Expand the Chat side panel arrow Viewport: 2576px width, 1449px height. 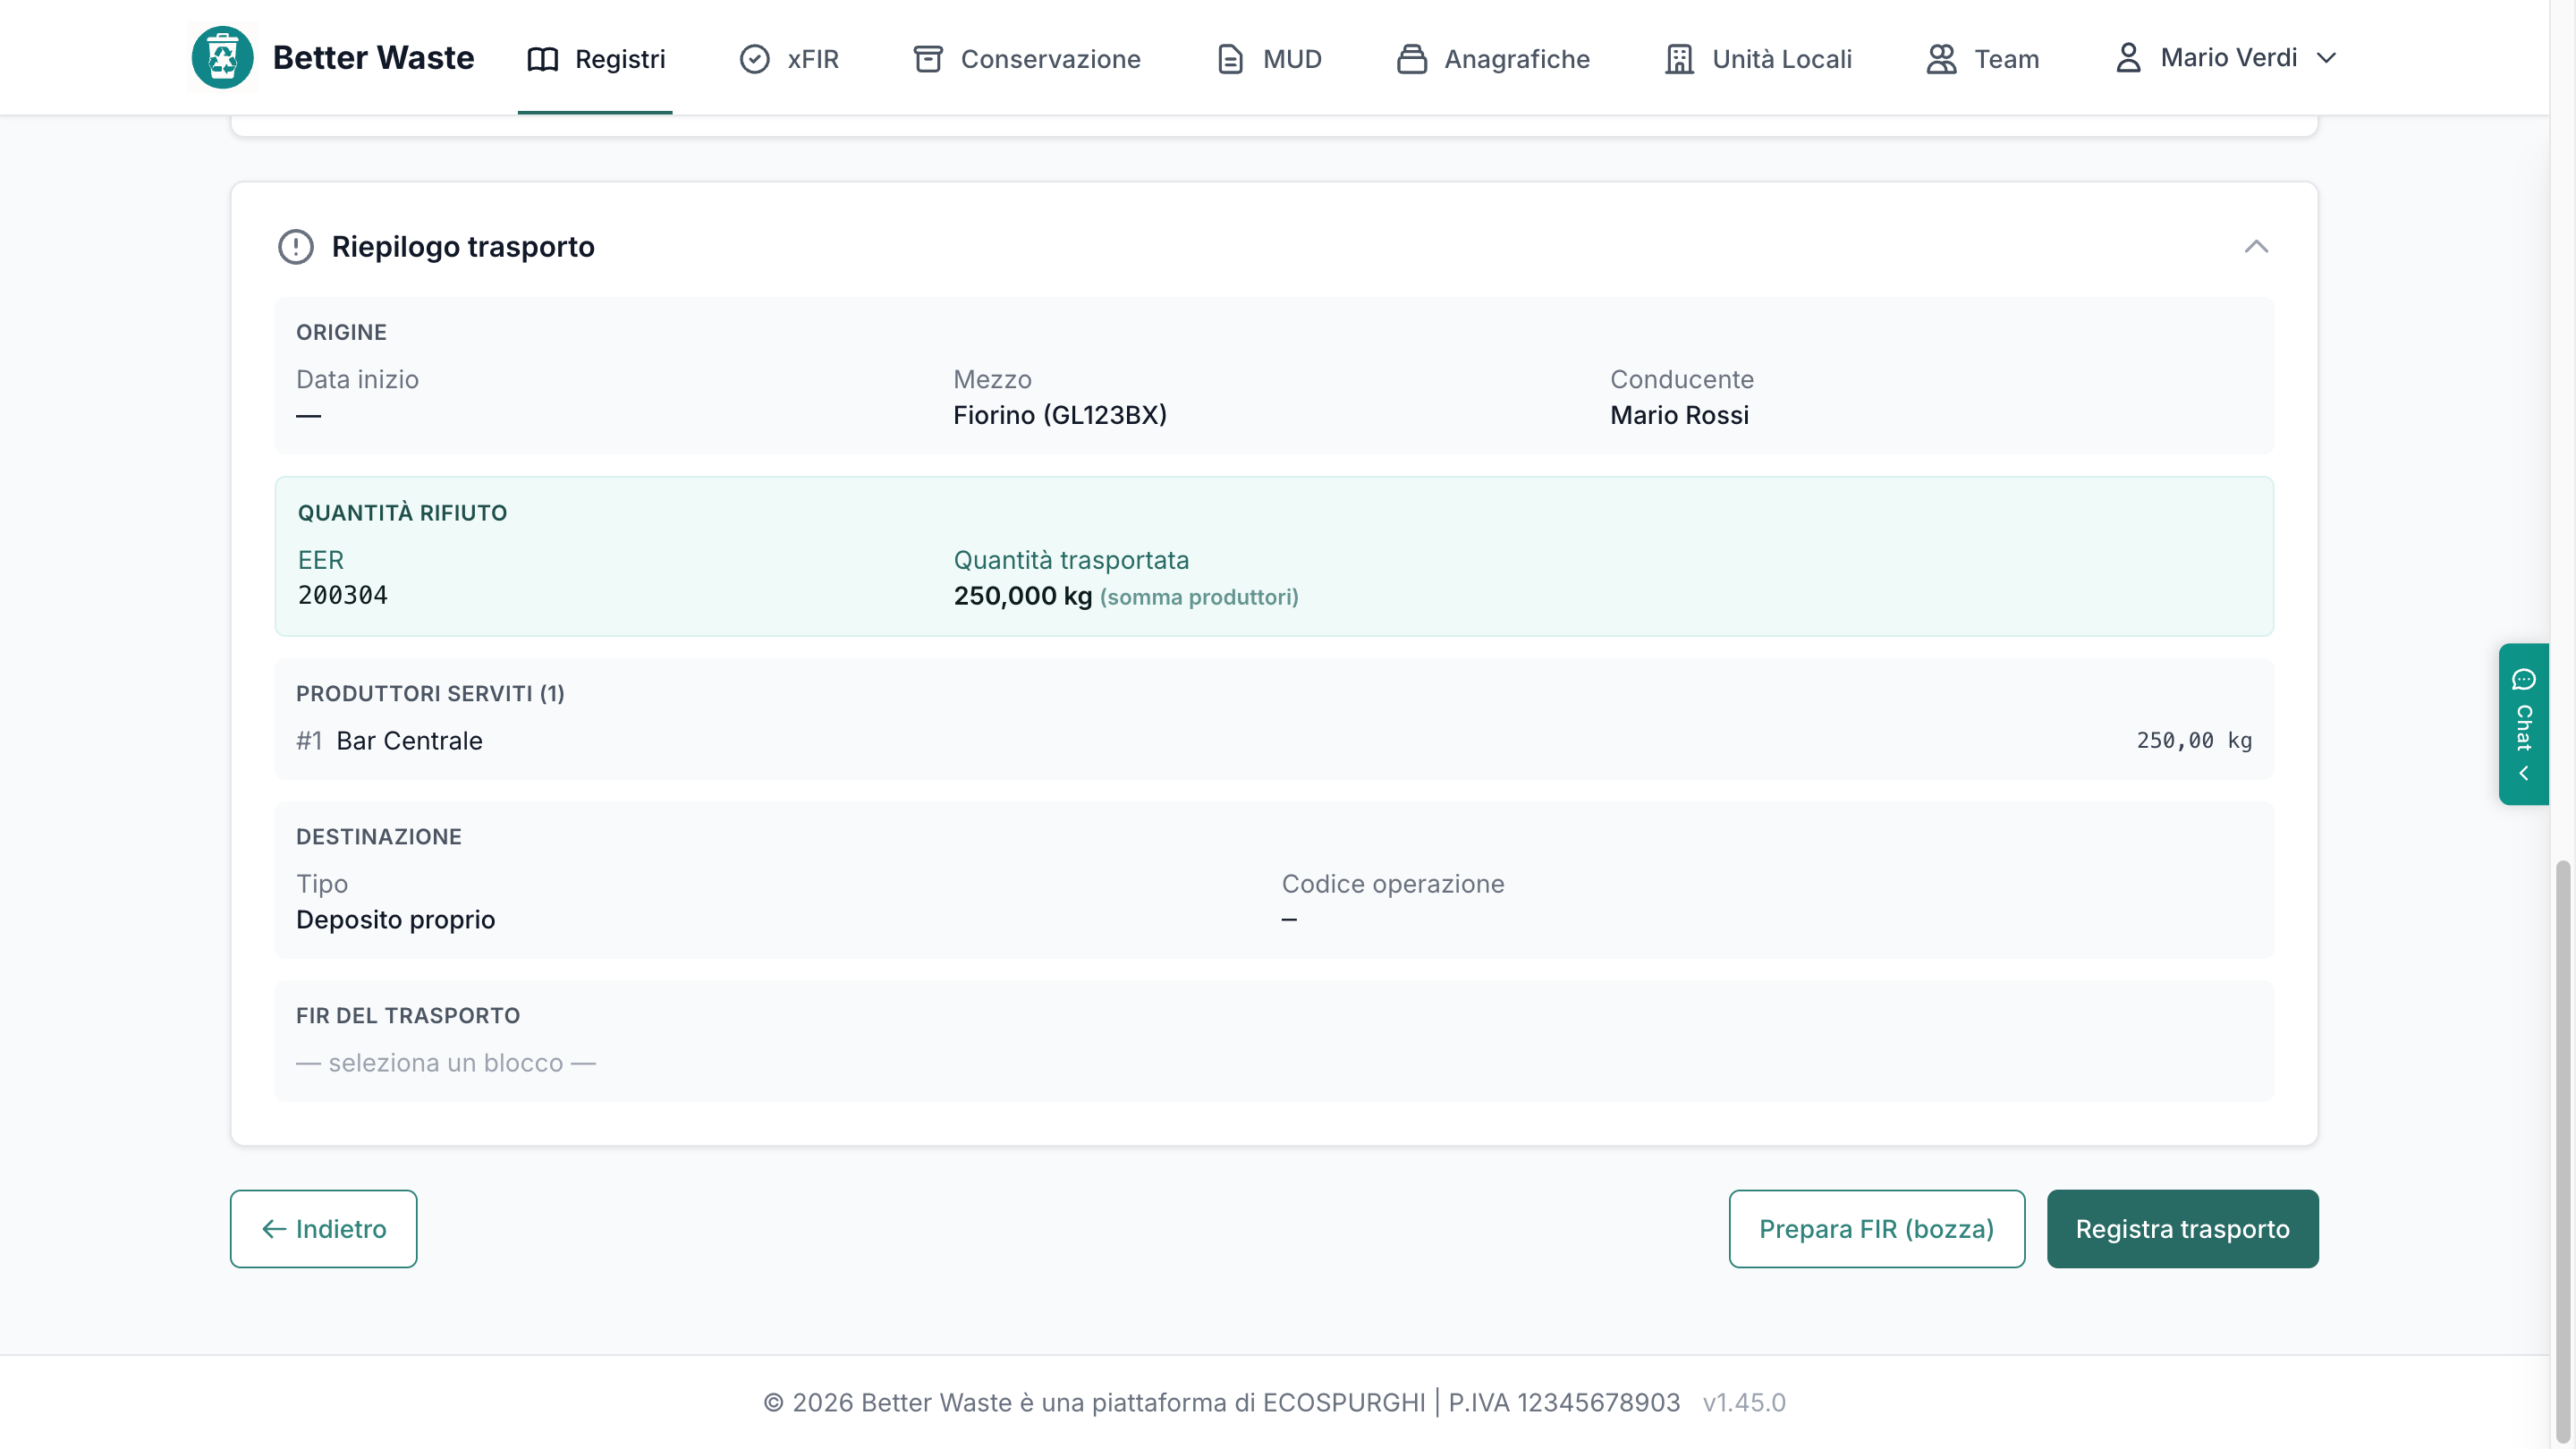pos(2523,773)
